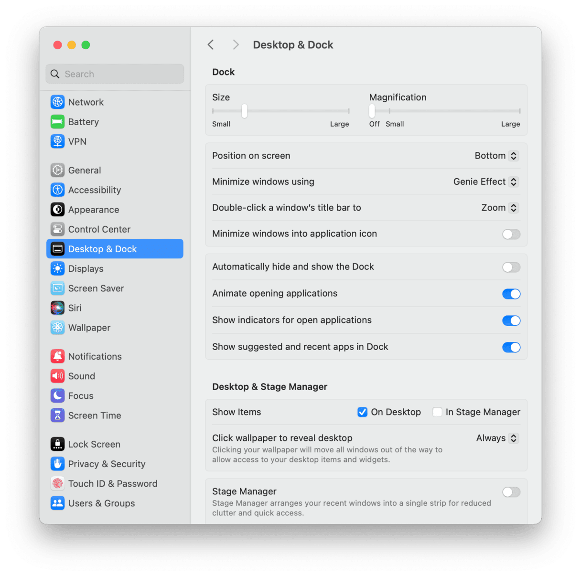Screen dimensions: 581x576
Task: Click the Desktop & Dock page title
Action: [x=293, y=45]
